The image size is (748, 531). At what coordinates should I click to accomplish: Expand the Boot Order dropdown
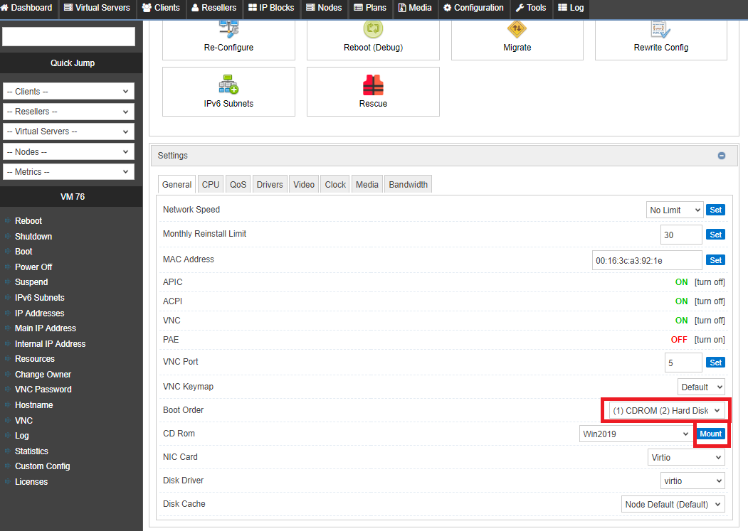[666, 410]
